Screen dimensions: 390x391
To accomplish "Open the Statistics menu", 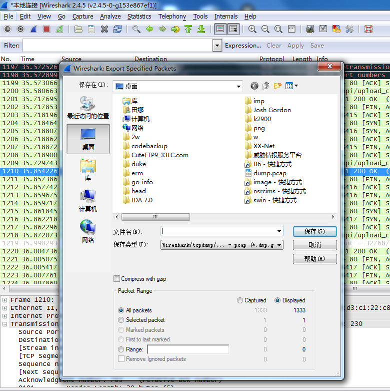I will click(139, 17).
